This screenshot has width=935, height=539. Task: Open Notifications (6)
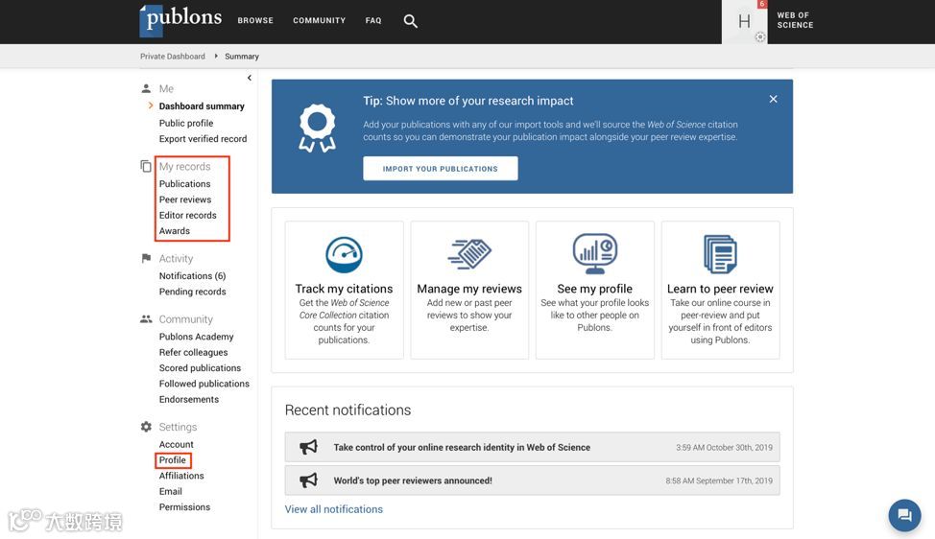point(192,276)
